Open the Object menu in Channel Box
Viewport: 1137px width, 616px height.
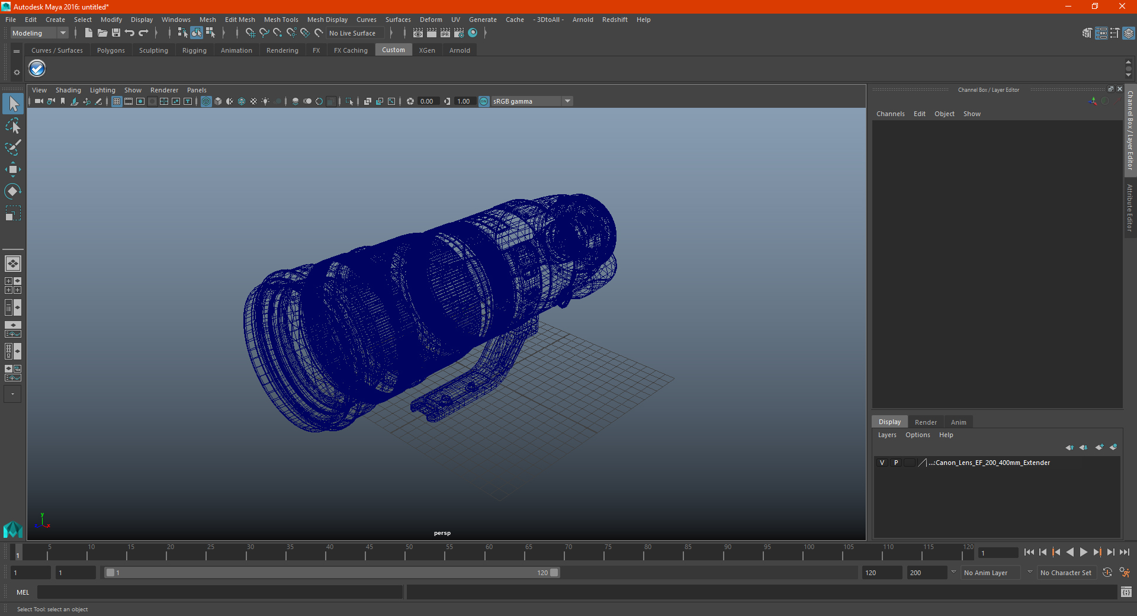[x=945, y=114]
